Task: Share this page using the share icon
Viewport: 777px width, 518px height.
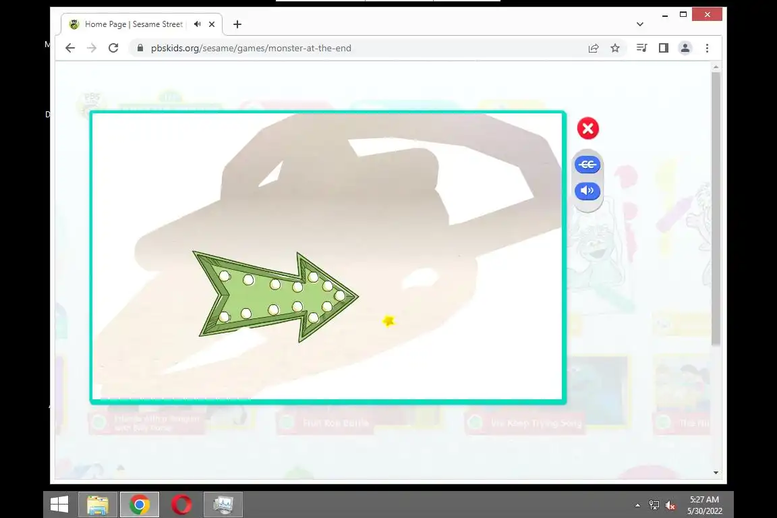Action: click(593, 48)
